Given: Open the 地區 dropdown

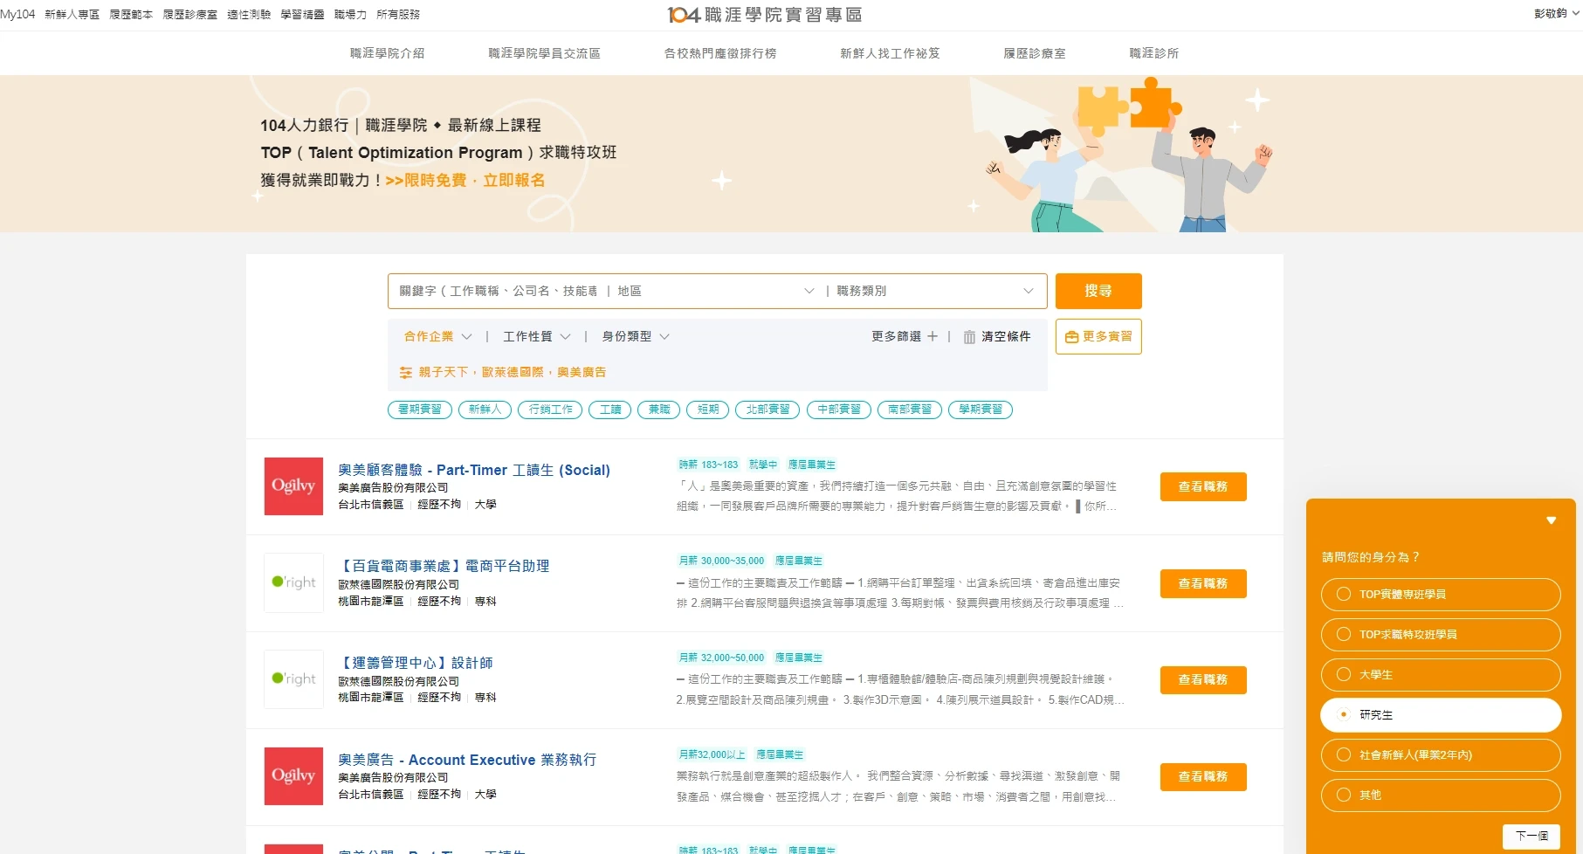Looking at the screenshot, I should pos(715,291).
